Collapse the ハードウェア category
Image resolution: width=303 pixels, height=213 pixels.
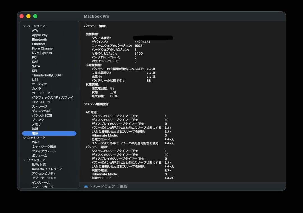(25, 26)
